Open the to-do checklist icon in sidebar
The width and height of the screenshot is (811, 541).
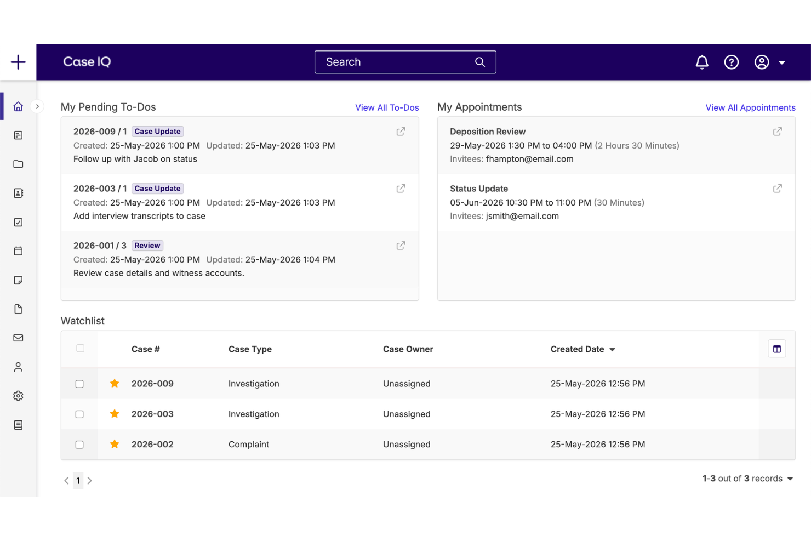click(18, 222)
